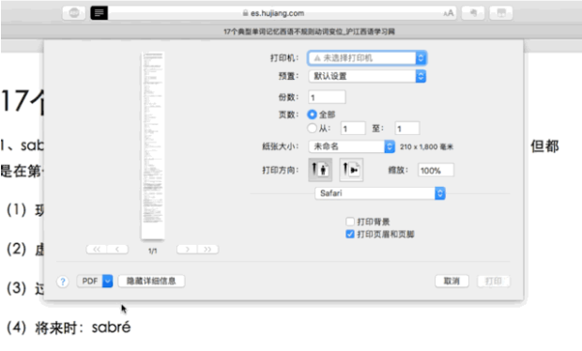This screenshot has height=351, width=582.
Task: Click the tabs overview toolbar icon
Action: [x=501, y=13]
